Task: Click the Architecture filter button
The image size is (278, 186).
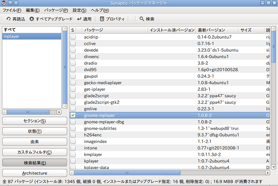Action: click(x=35, y=173)
